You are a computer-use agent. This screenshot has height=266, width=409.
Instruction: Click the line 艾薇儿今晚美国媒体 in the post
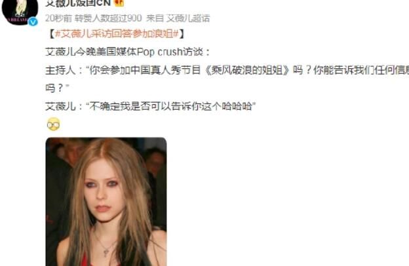(x=90, y=52)
